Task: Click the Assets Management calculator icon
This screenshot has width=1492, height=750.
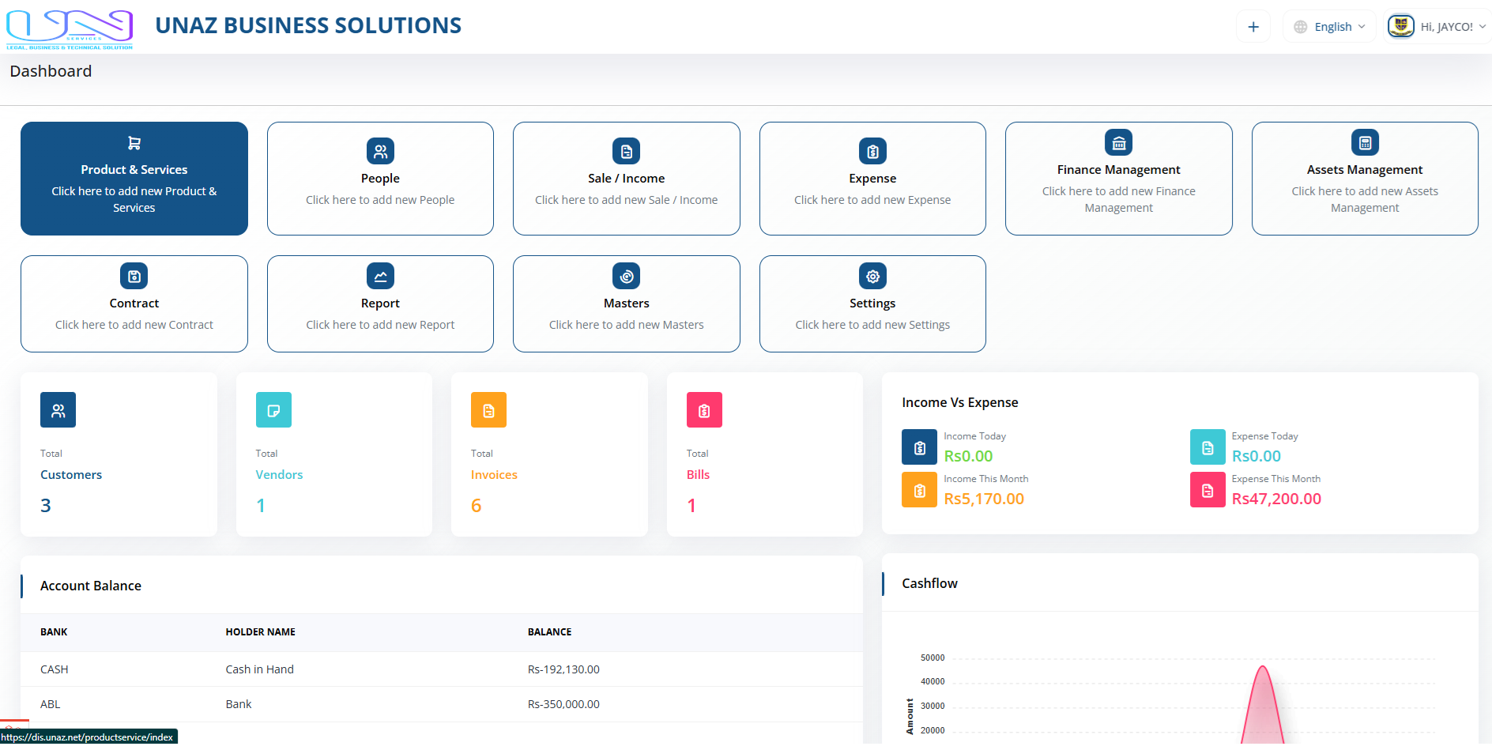Action: [1365, 142]
